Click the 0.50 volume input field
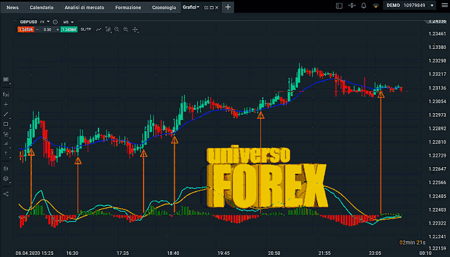 point(47,29)
